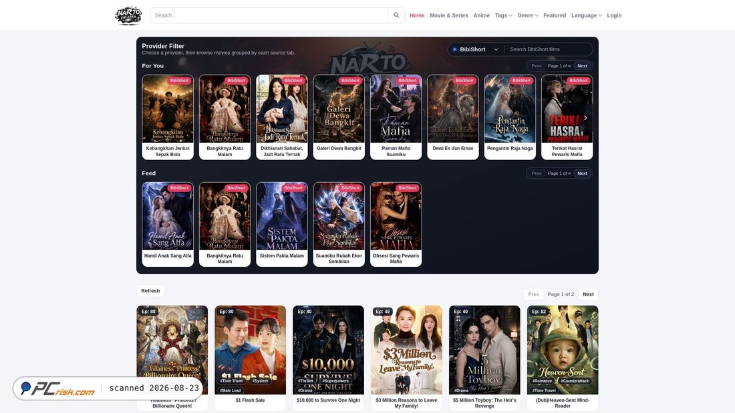Image resolution: width=735 pixels, height=413 pixels.
Task: Open Movie & Series page
Action: coord(448,15)
